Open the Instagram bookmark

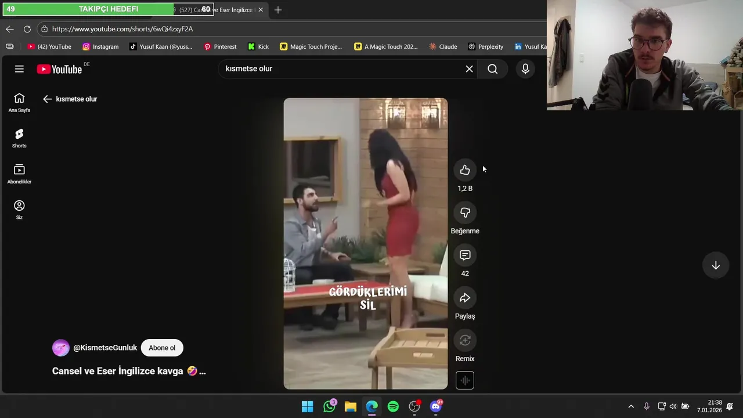coord(100,46)
